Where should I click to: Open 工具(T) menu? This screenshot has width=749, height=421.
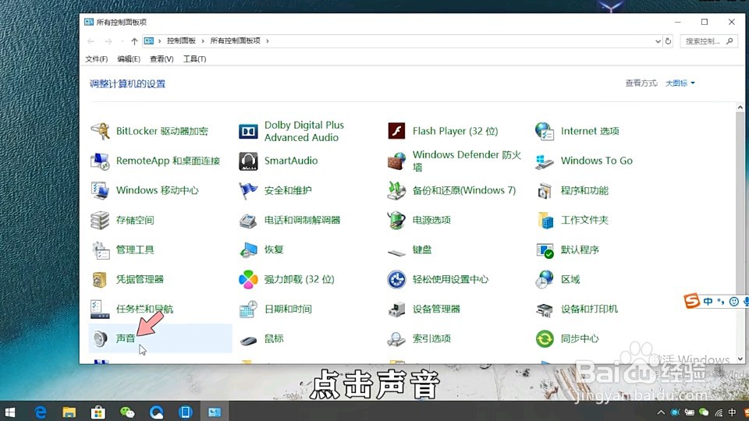pos(194,58)
